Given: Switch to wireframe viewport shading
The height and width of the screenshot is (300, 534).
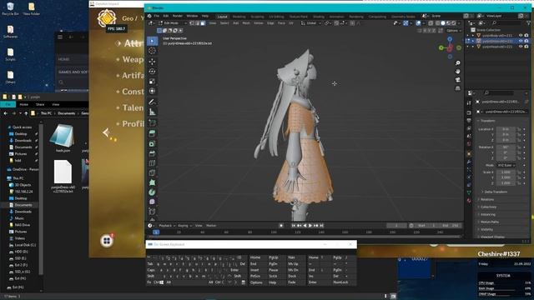Looking at the screenshot, I should tap(437, 23).
